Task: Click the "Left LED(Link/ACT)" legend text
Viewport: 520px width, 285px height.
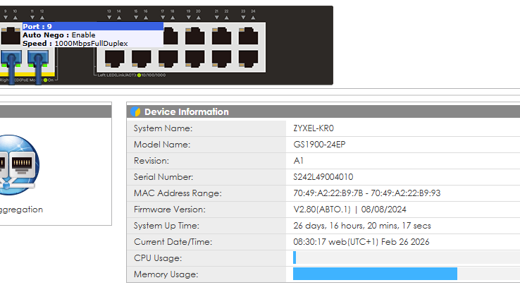Action: click(x=117, y=75)
